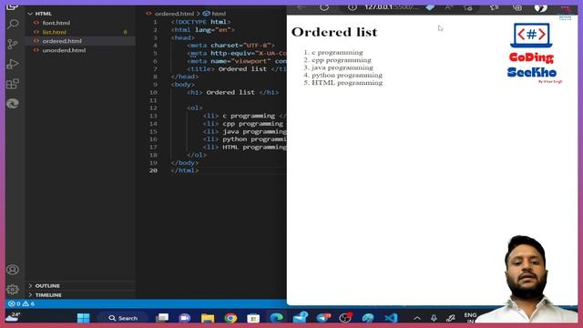The height and width of the screenshot is (328, 583).
Task: Reload the browser page
Action: (324, 7)
